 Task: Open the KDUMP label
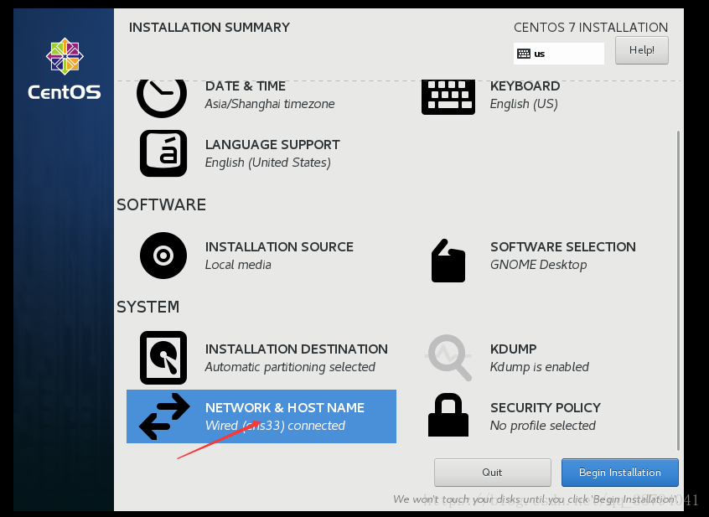513,349
